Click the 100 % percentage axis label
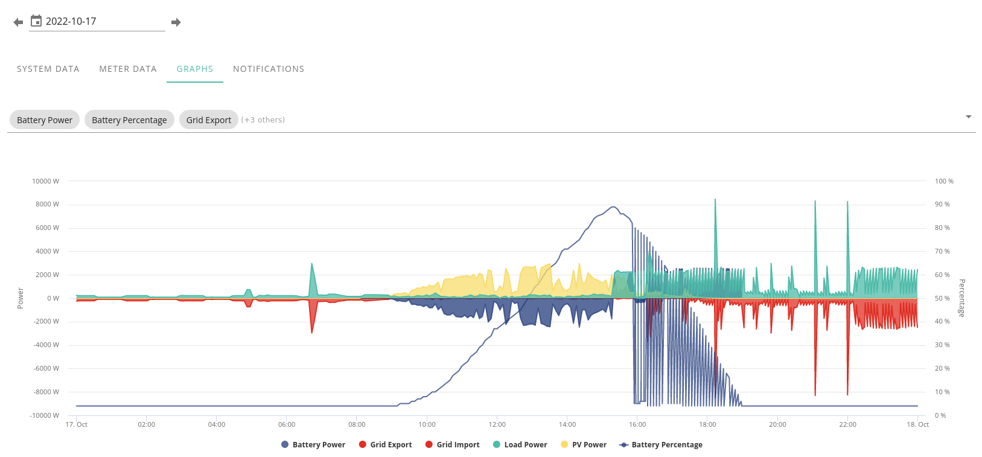 [945, 181]
